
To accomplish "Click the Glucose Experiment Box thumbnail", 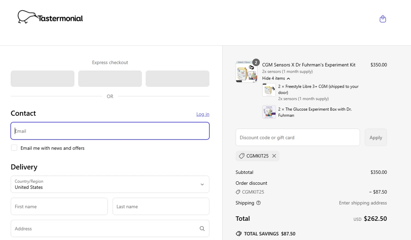I will coord(269,112).
